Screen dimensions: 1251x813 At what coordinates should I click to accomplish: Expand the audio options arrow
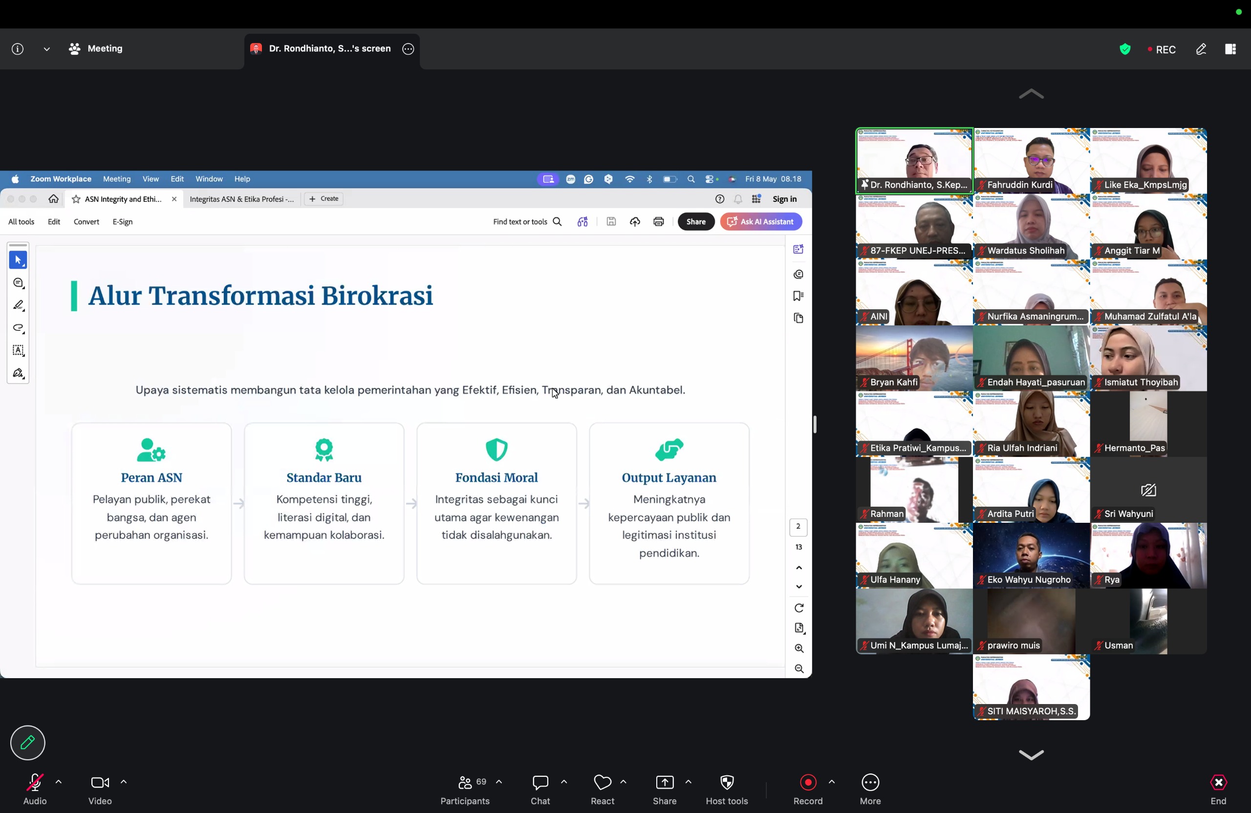pyautogui.click(x=59, y=782)
